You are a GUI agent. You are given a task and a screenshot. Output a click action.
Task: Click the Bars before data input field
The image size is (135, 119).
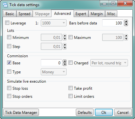point(113,23)
